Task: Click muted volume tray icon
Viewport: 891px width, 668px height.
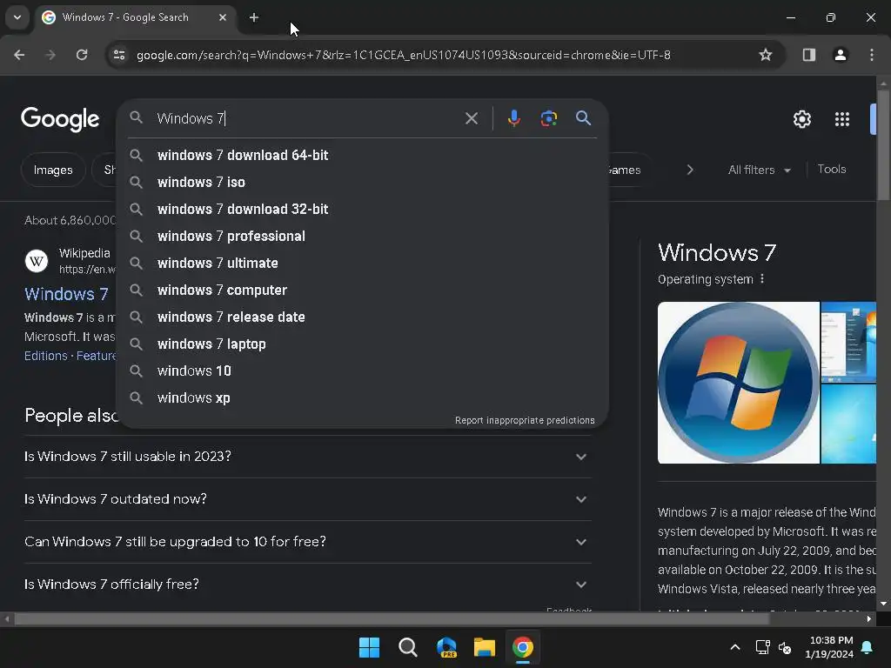Action: [x=785, y=647]
